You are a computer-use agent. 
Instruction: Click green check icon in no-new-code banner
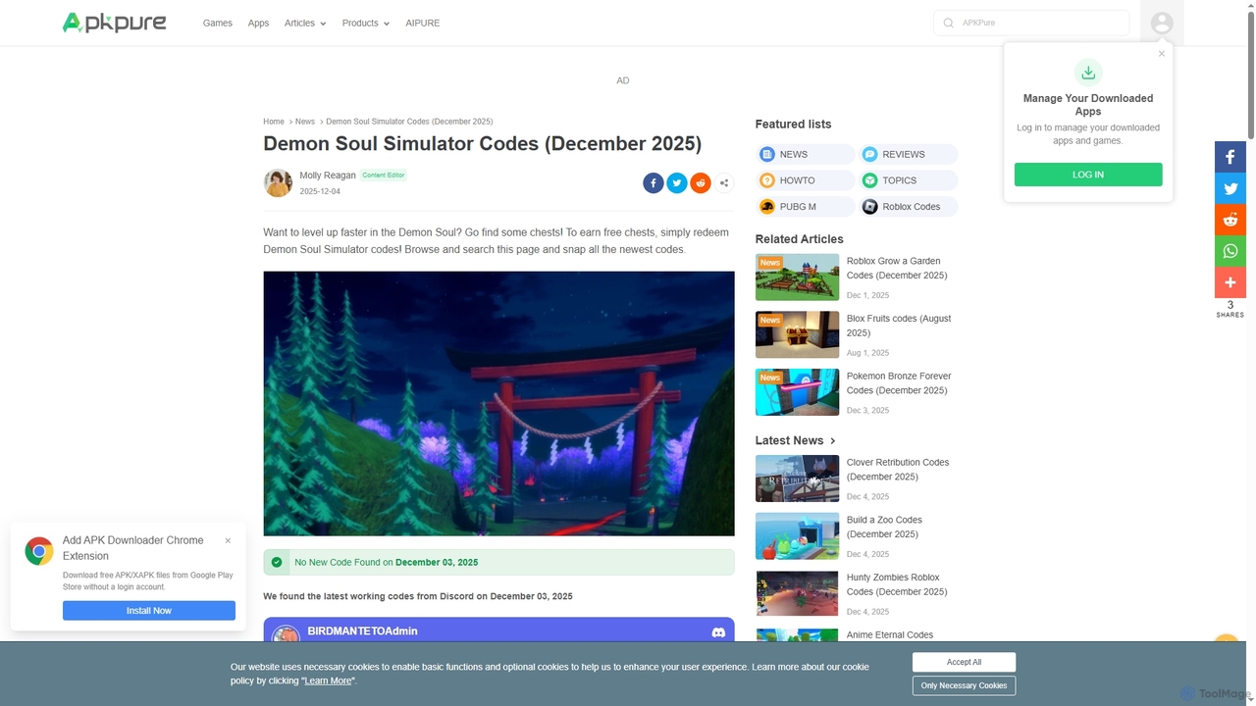coord(277,562)
